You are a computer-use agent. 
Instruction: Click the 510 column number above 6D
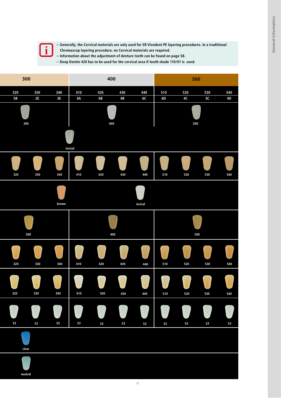click(163, 93)
